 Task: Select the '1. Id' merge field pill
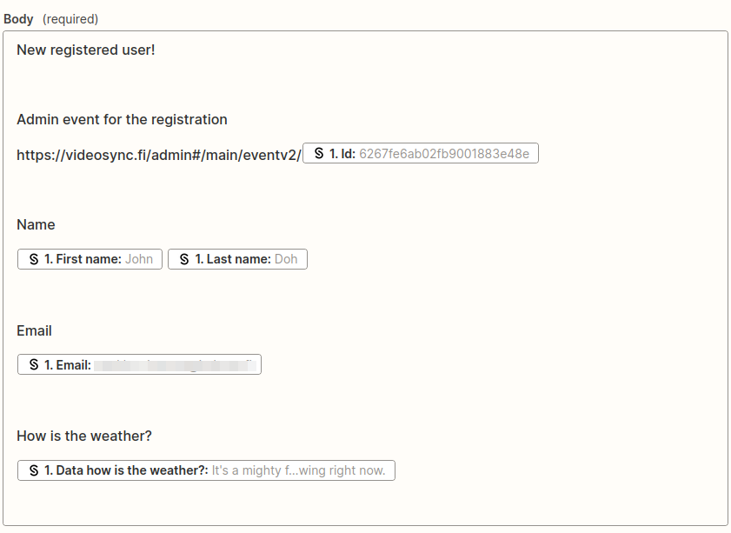pyautogui.click(x=420, y=153)
